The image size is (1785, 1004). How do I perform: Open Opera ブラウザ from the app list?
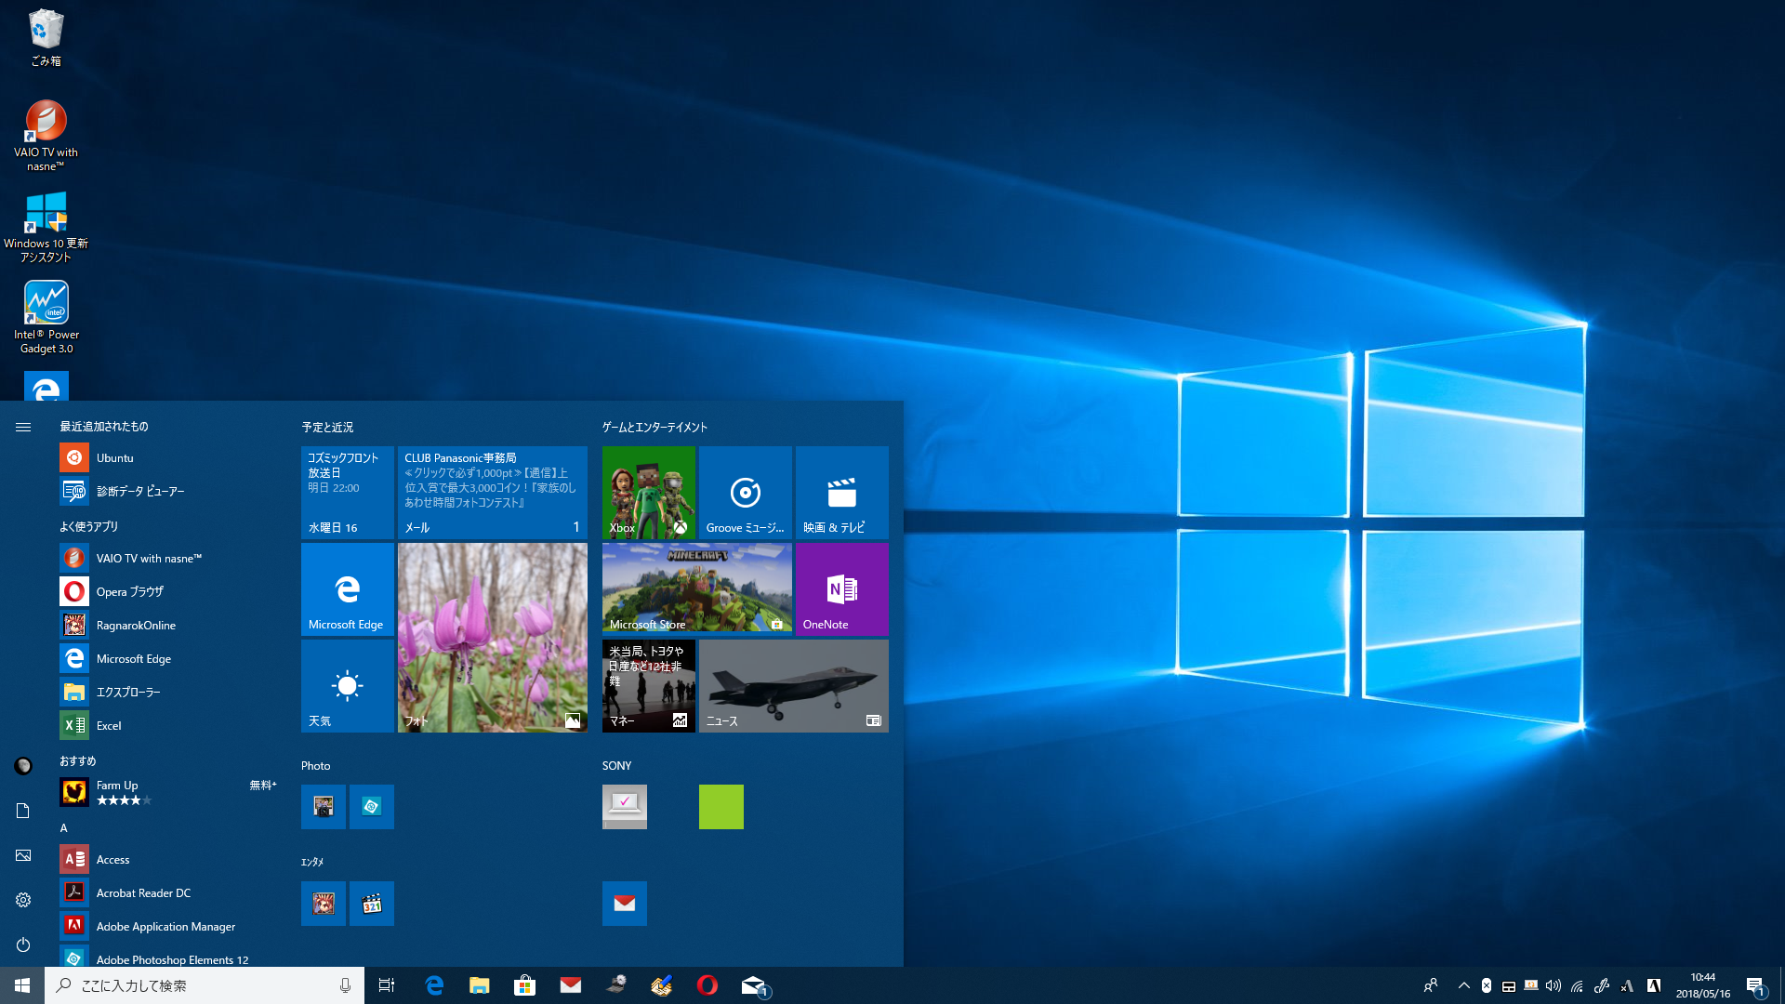(x=169, y=591)
